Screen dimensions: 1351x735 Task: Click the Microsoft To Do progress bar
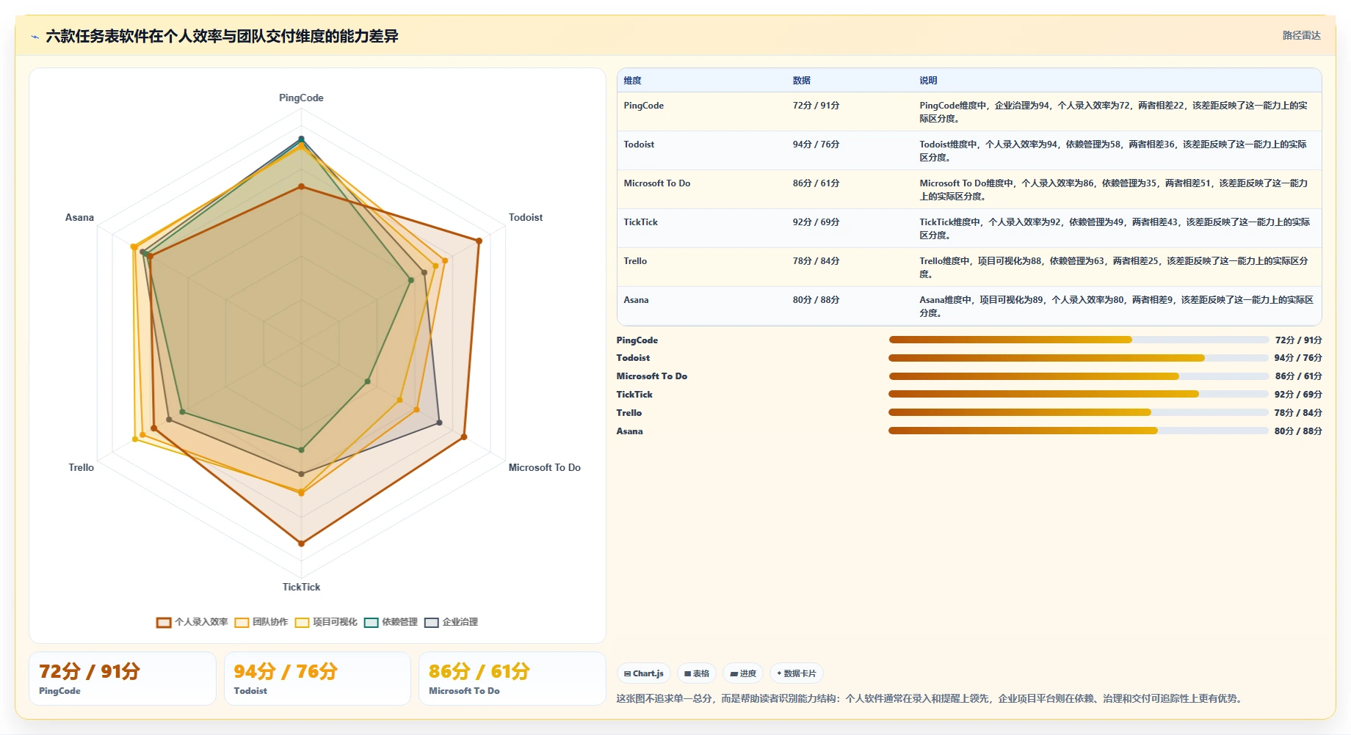coord(1079,376)
